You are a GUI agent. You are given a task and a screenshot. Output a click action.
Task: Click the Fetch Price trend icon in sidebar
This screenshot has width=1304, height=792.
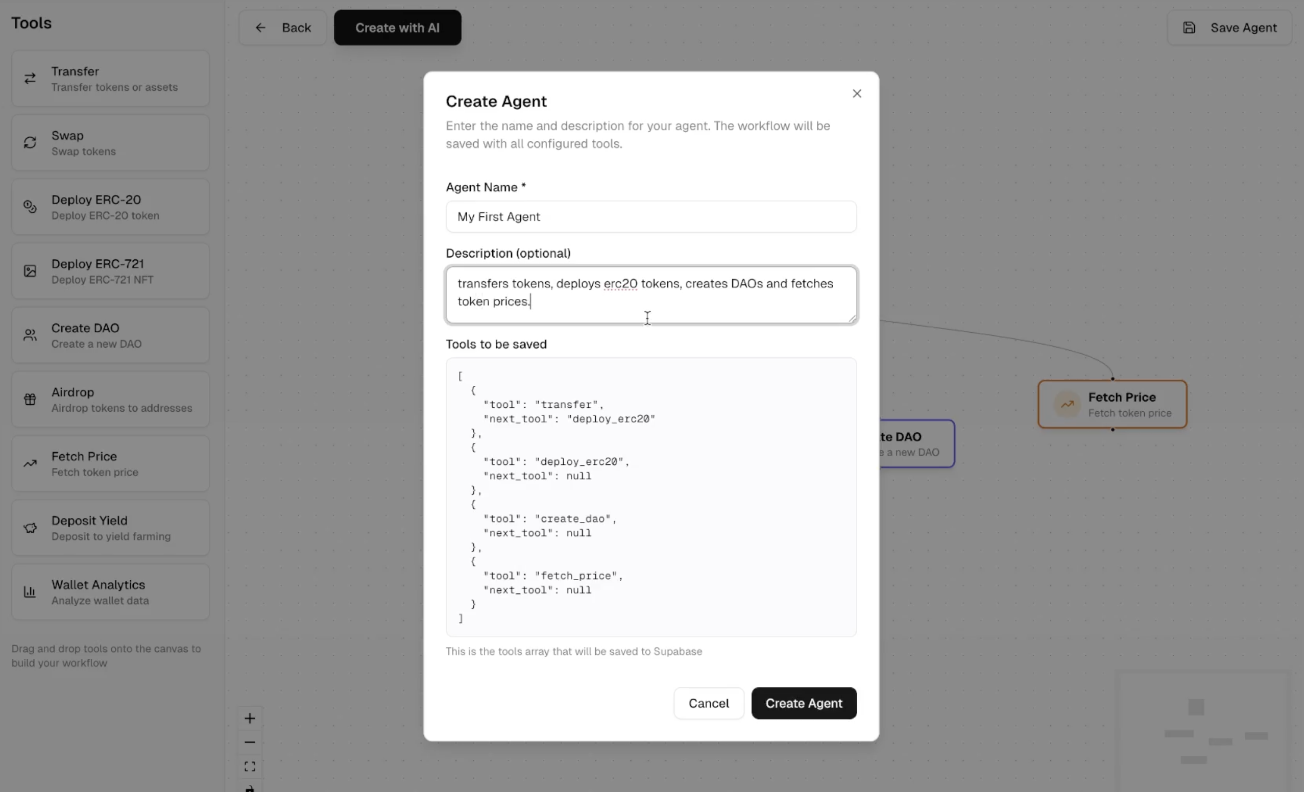(x=30, y=464)
